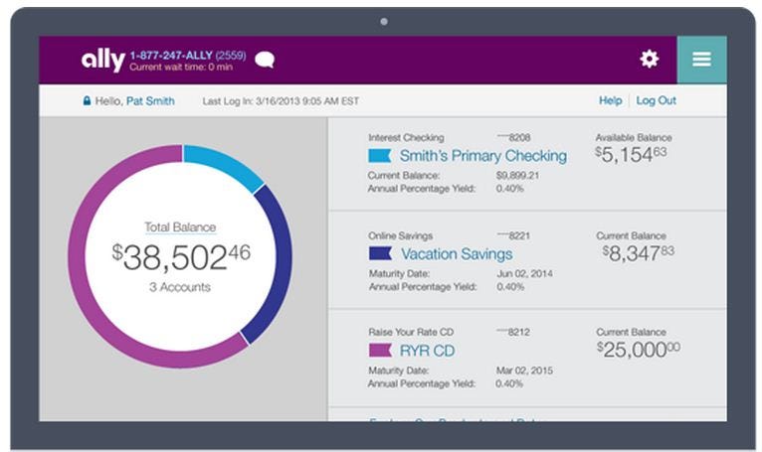Image resolution: width=762 pixels, height=452 pixels.
Task: Click the Interest Checking label
Action: point(406,137)
